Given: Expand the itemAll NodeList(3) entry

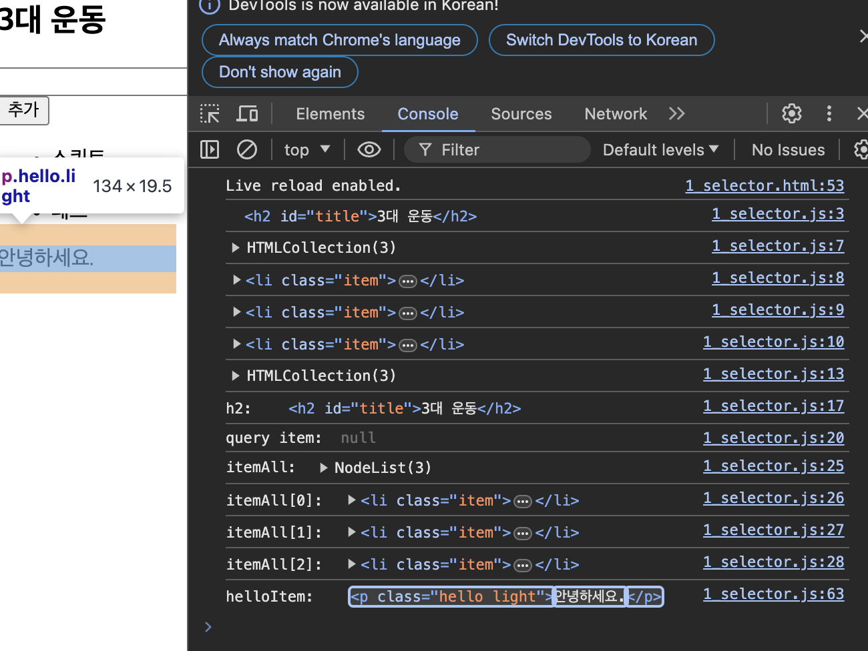Looking at the screenshot, I should [324, 468].
